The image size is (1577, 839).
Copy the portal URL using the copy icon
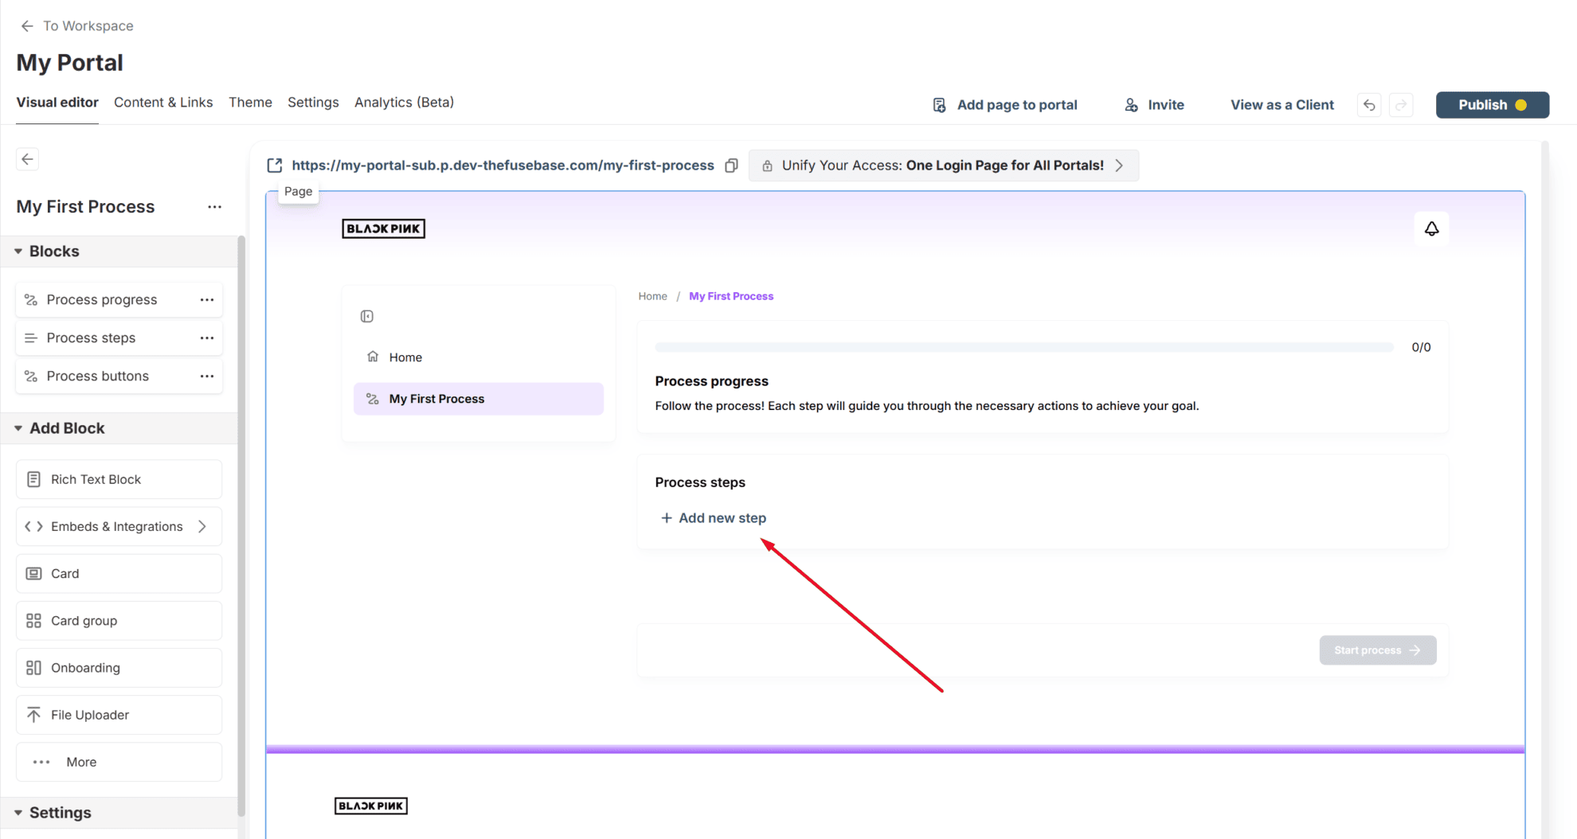pyautogui.click(x=730, y=165)
